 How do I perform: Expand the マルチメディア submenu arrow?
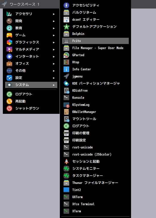click(54, 49)
